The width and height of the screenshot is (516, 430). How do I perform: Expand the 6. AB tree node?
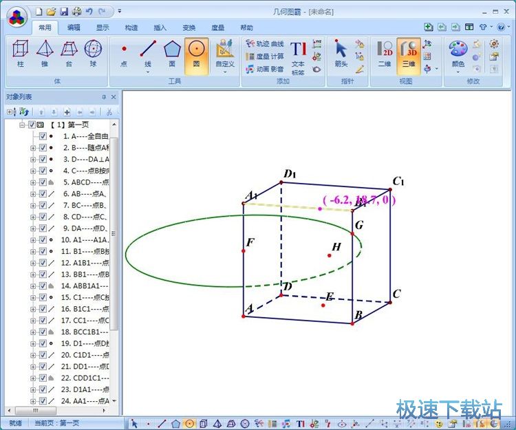tap(33, 194)
